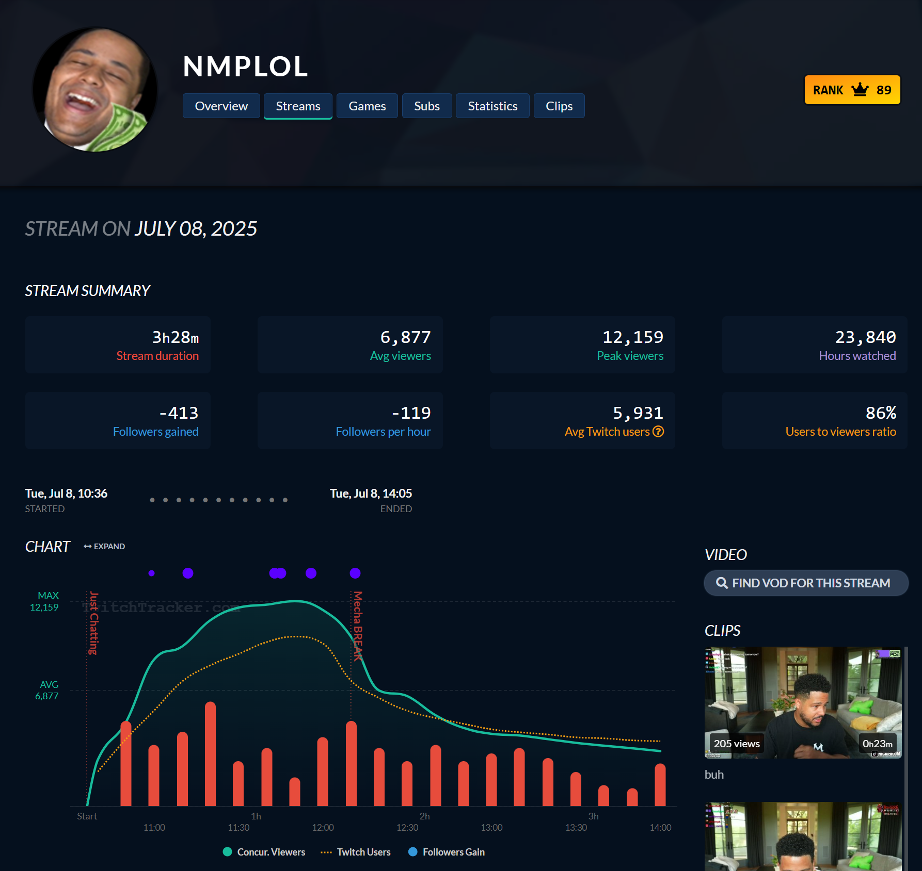The width and height of the screenshot is (922, 871).
Task: Expand the chart via EXPAND link
Action: pyautogui.click(x=104, y=546)
